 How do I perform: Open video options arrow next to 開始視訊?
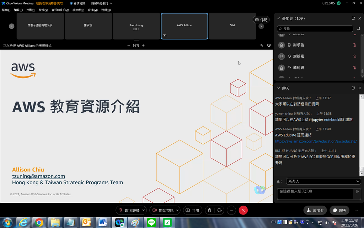click(x=177, y=210)
